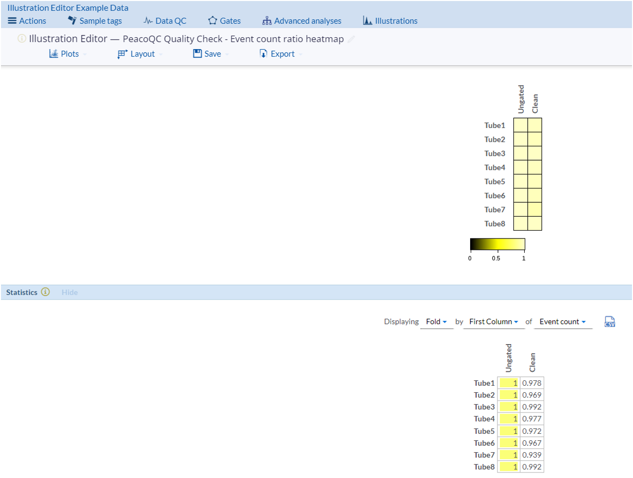The image size is (633, 478).
Task: Click the Save floppy disk icon
Action: [198, 54]
